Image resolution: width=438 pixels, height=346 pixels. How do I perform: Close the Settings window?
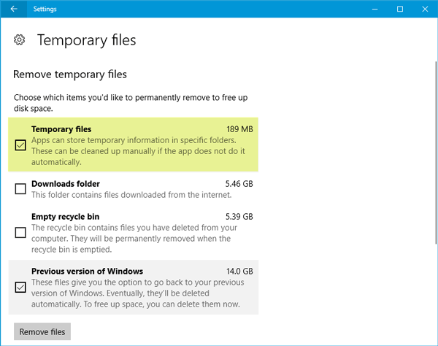point(425,9)
